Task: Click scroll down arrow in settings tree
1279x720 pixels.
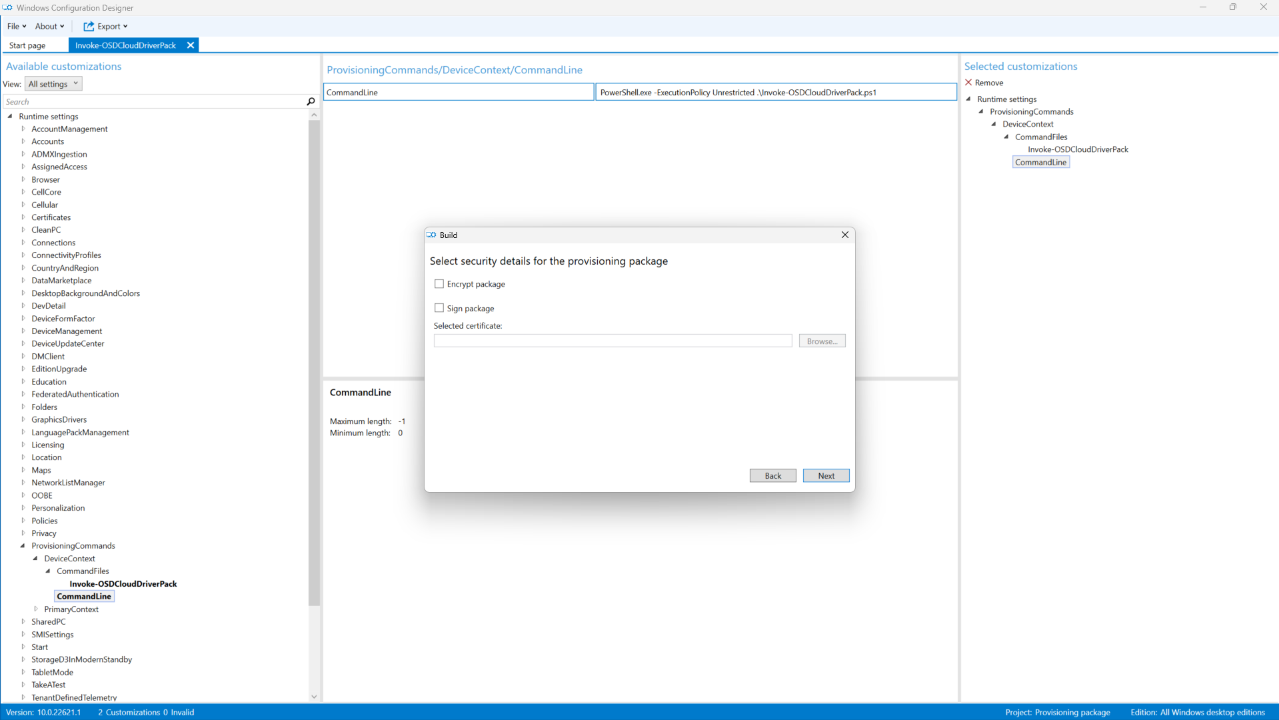Action: click(314, 697)
